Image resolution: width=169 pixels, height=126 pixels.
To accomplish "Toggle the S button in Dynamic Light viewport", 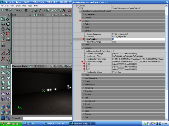I will tap(43, 66).
